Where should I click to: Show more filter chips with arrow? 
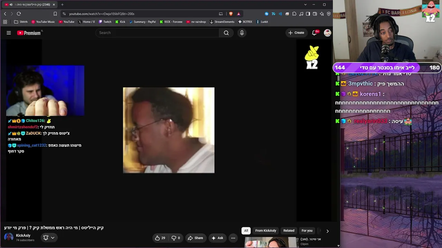pyautogui.click(x=327, y=231)
